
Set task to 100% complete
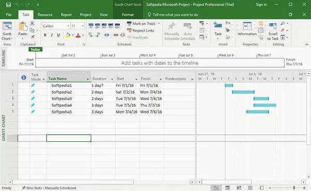coord(117,25)
